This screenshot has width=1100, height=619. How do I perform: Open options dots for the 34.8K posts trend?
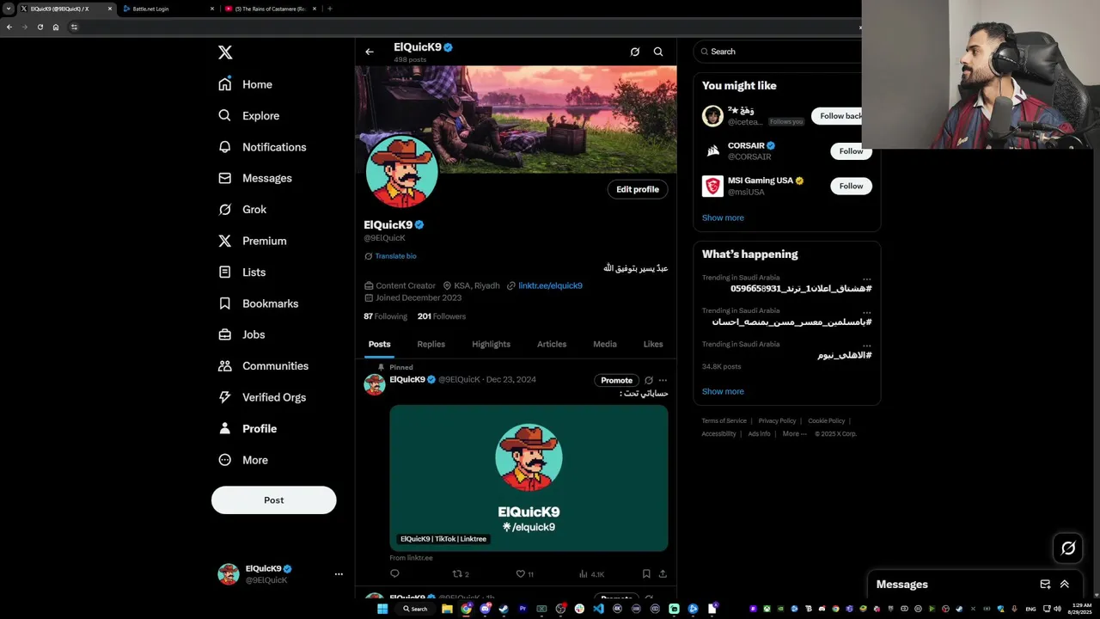tap(867, 345)
